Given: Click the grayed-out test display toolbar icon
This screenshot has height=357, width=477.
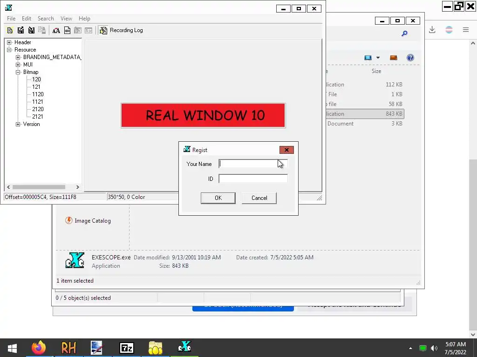Looking at the screenshot, I should click(x=89, y=30).
